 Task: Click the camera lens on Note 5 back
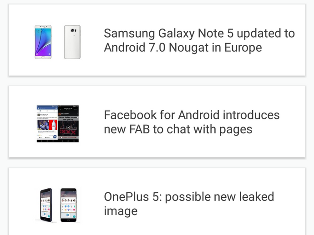(x=72, y=30)
